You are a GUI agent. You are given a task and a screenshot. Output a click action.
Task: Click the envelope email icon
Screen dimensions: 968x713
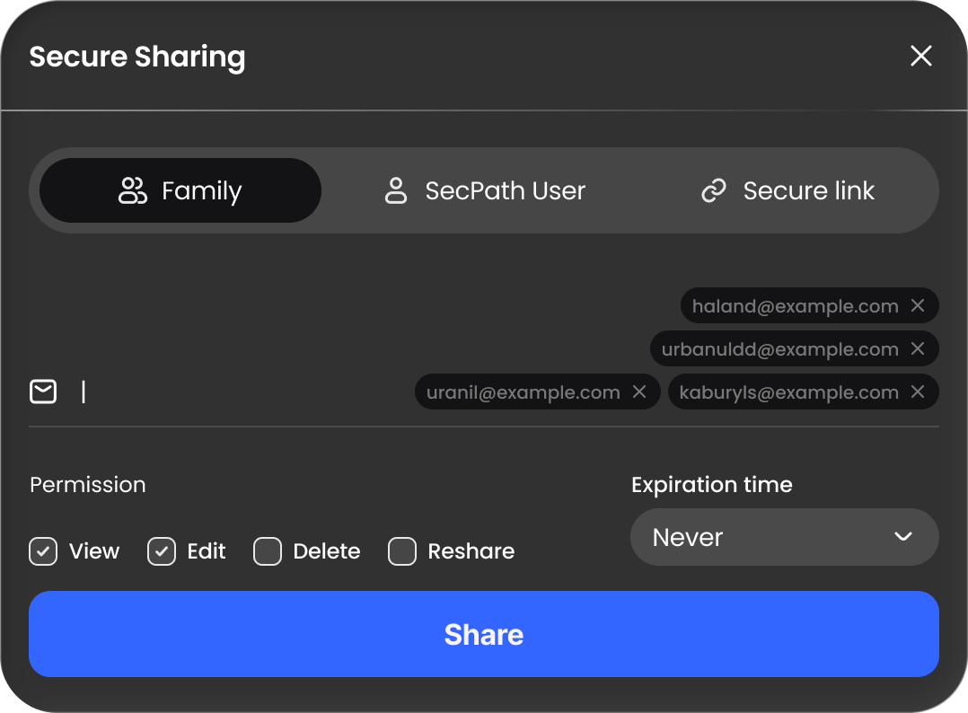click(43, 392)
